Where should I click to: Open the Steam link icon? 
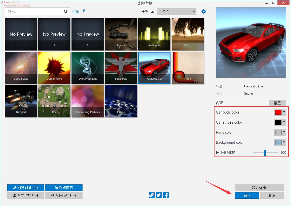(x=152, y=195)
